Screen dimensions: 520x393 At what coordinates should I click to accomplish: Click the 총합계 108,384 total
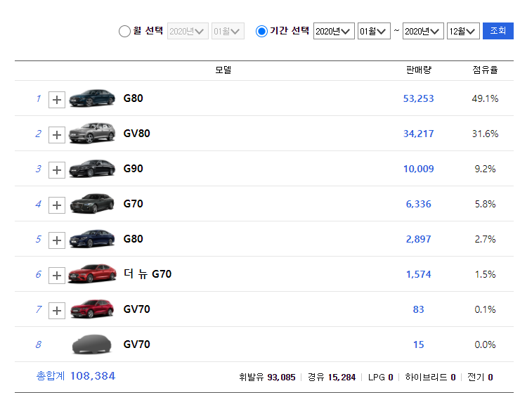tap(76, 376)
